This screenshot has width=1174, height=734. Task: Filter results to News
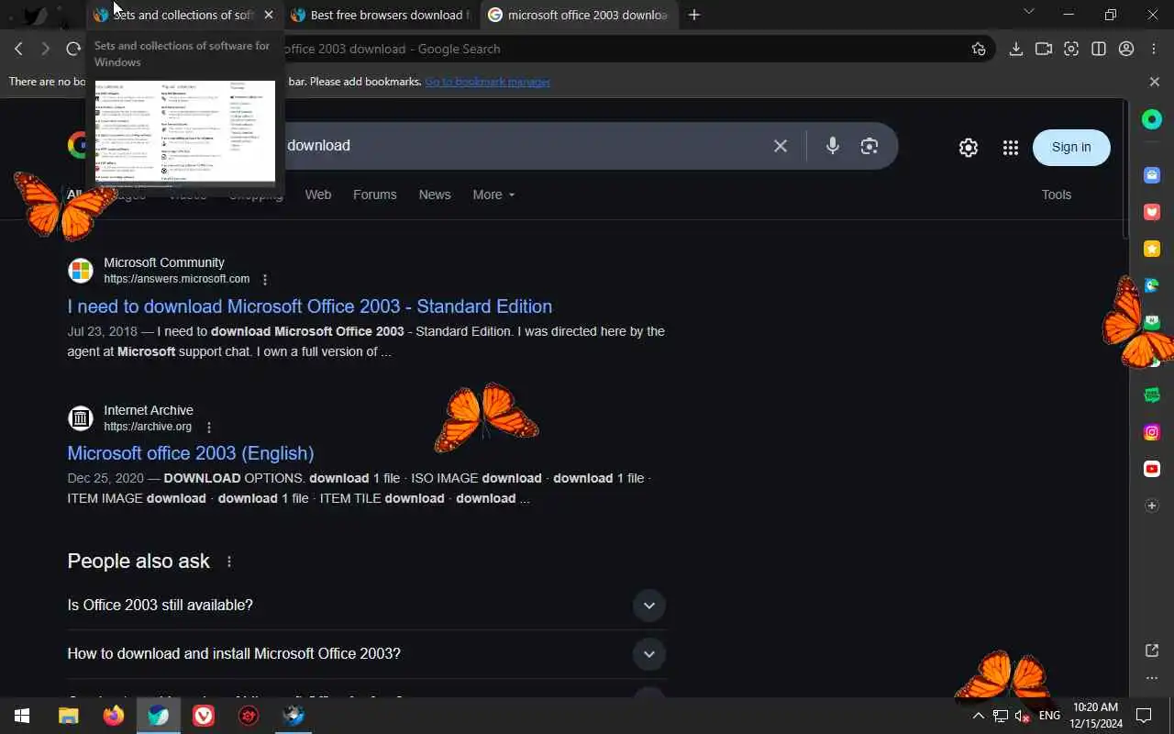(x=435, y=195)
